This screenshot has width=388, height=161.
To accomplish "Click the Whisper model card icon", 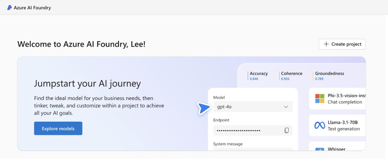I will (320, 149).
